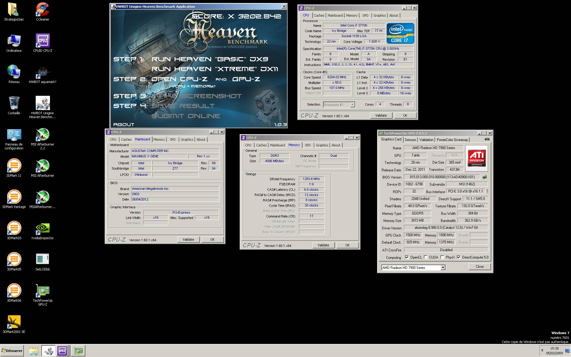The image size is (571, 357).
Task: Launch 3DMark Vantage desktop shortcut
Action: (x=14, y=199)
